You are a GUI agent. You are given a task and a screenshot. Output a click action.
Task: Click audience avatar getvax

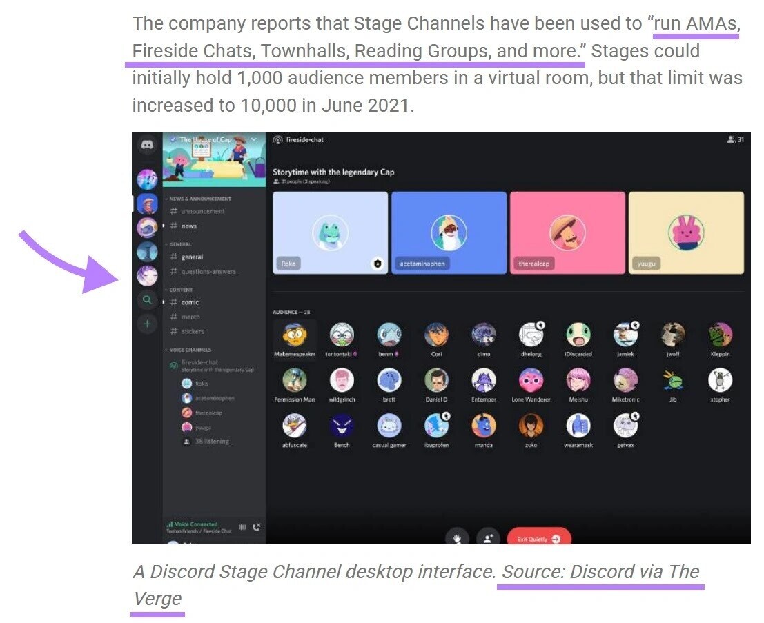[625, 425]
